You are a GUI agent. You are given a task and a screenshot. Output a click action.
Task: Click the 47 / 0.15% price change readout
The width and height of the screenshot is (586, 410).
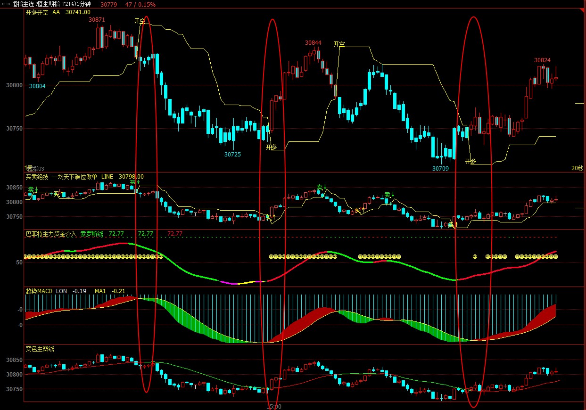click(x=140, y=4)
